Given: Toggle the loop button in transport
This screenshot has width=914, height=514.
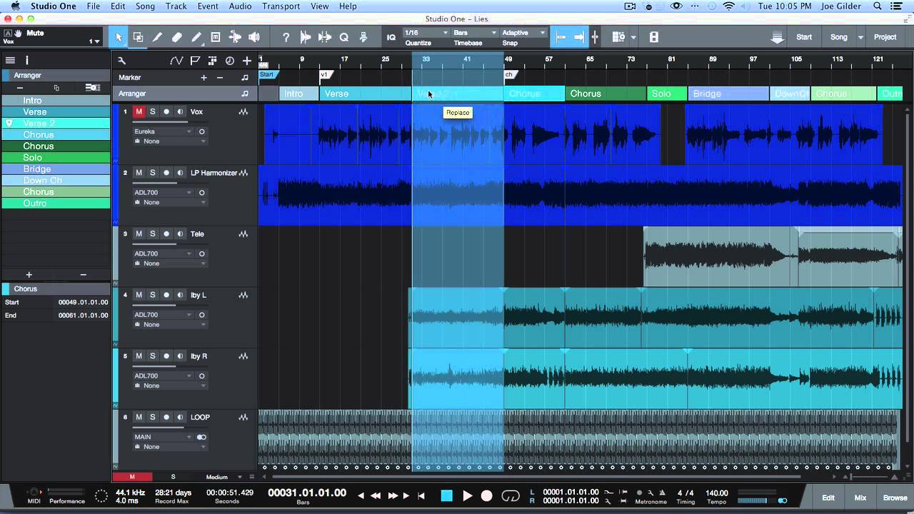Looking at the screenshot, I should (511, 495).
